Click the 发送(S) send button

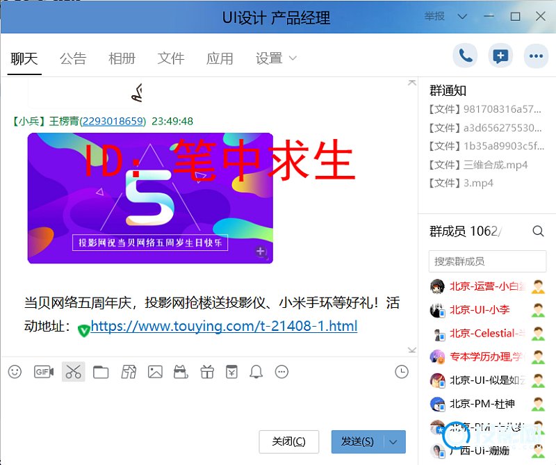[357, 442]
